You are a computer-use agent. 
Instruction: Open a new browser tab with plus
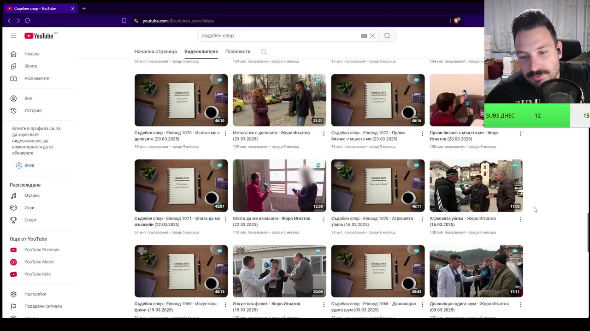point(84,8)
